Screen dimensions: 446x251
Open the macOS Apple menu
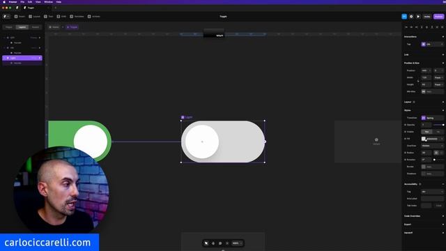(x=4, y=1)
